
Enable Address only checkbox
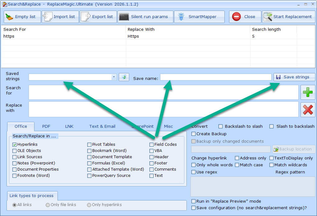pyautogui.click(x=237, y=158)
